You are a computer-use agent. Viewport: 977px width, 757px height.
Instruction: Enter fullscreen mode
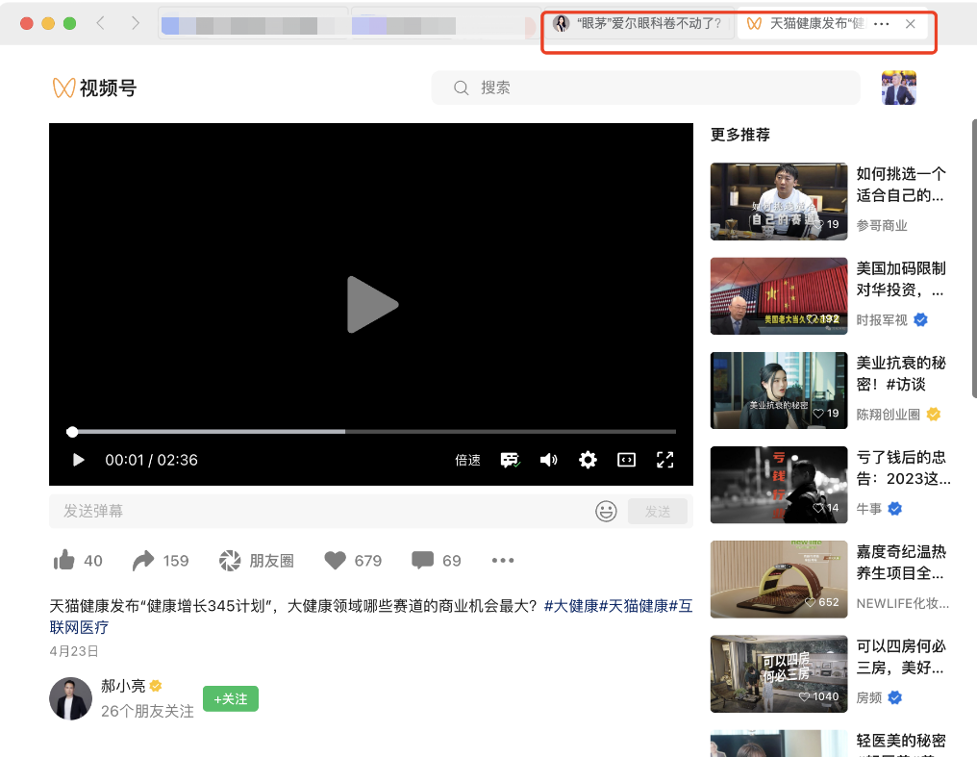pos(664,460)
